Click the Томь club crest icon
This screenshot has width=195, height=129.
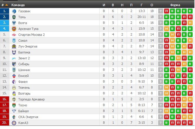pyautogui.click(x=14, y=17)
